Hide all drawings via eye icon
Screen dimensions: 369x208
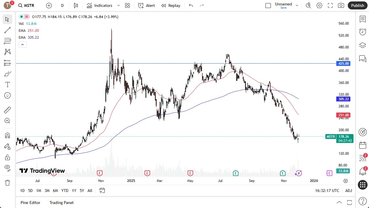pyautogui.click(x=7, y=168)
